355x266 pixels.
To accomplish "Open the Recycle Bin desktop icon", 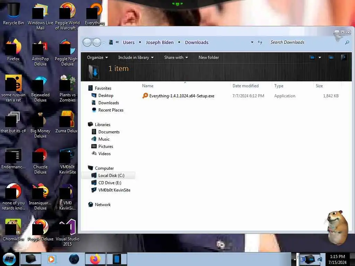I will (14, 13).
